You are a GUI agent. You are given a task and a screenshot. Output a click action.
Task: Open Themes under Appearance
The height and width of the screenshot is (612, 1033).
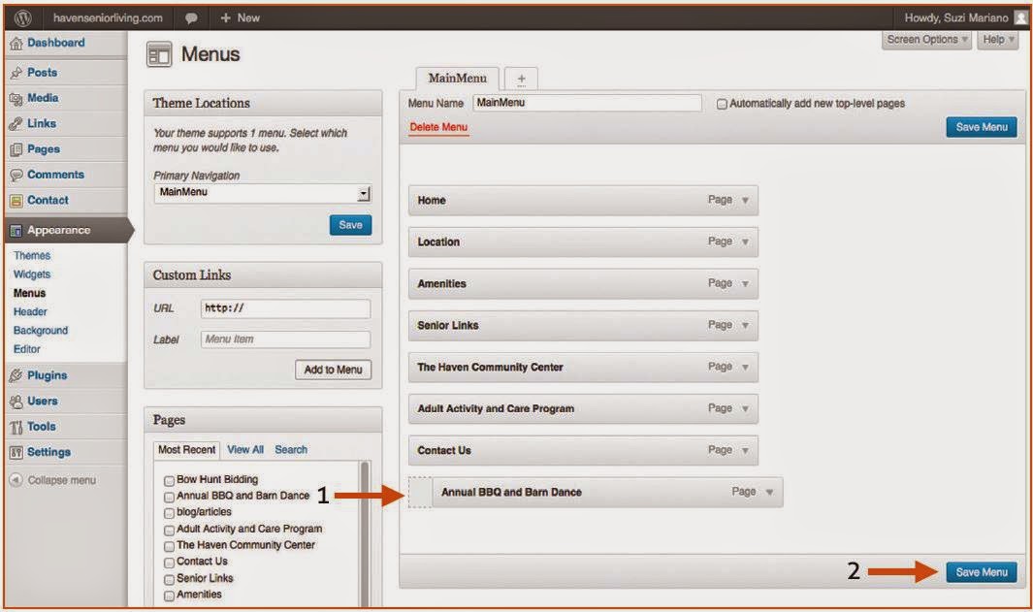pos(32,256)
